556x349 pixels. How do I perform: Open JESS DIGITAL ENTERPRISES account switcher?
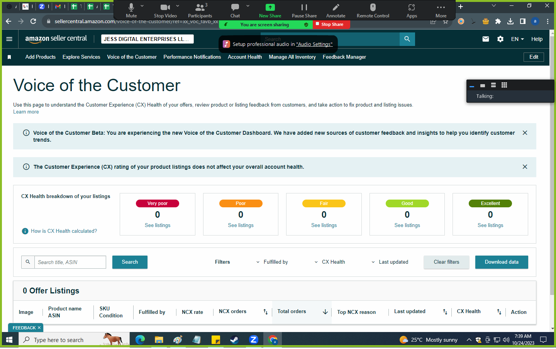147,39
